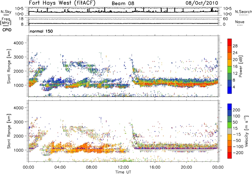252x174 pixels.
Task: Click the 'Freq. [MHz]' axis label
Action: tap(6, 21)
